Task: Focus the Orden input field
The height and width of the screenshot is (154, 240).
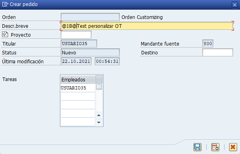Action: (90, 17)
